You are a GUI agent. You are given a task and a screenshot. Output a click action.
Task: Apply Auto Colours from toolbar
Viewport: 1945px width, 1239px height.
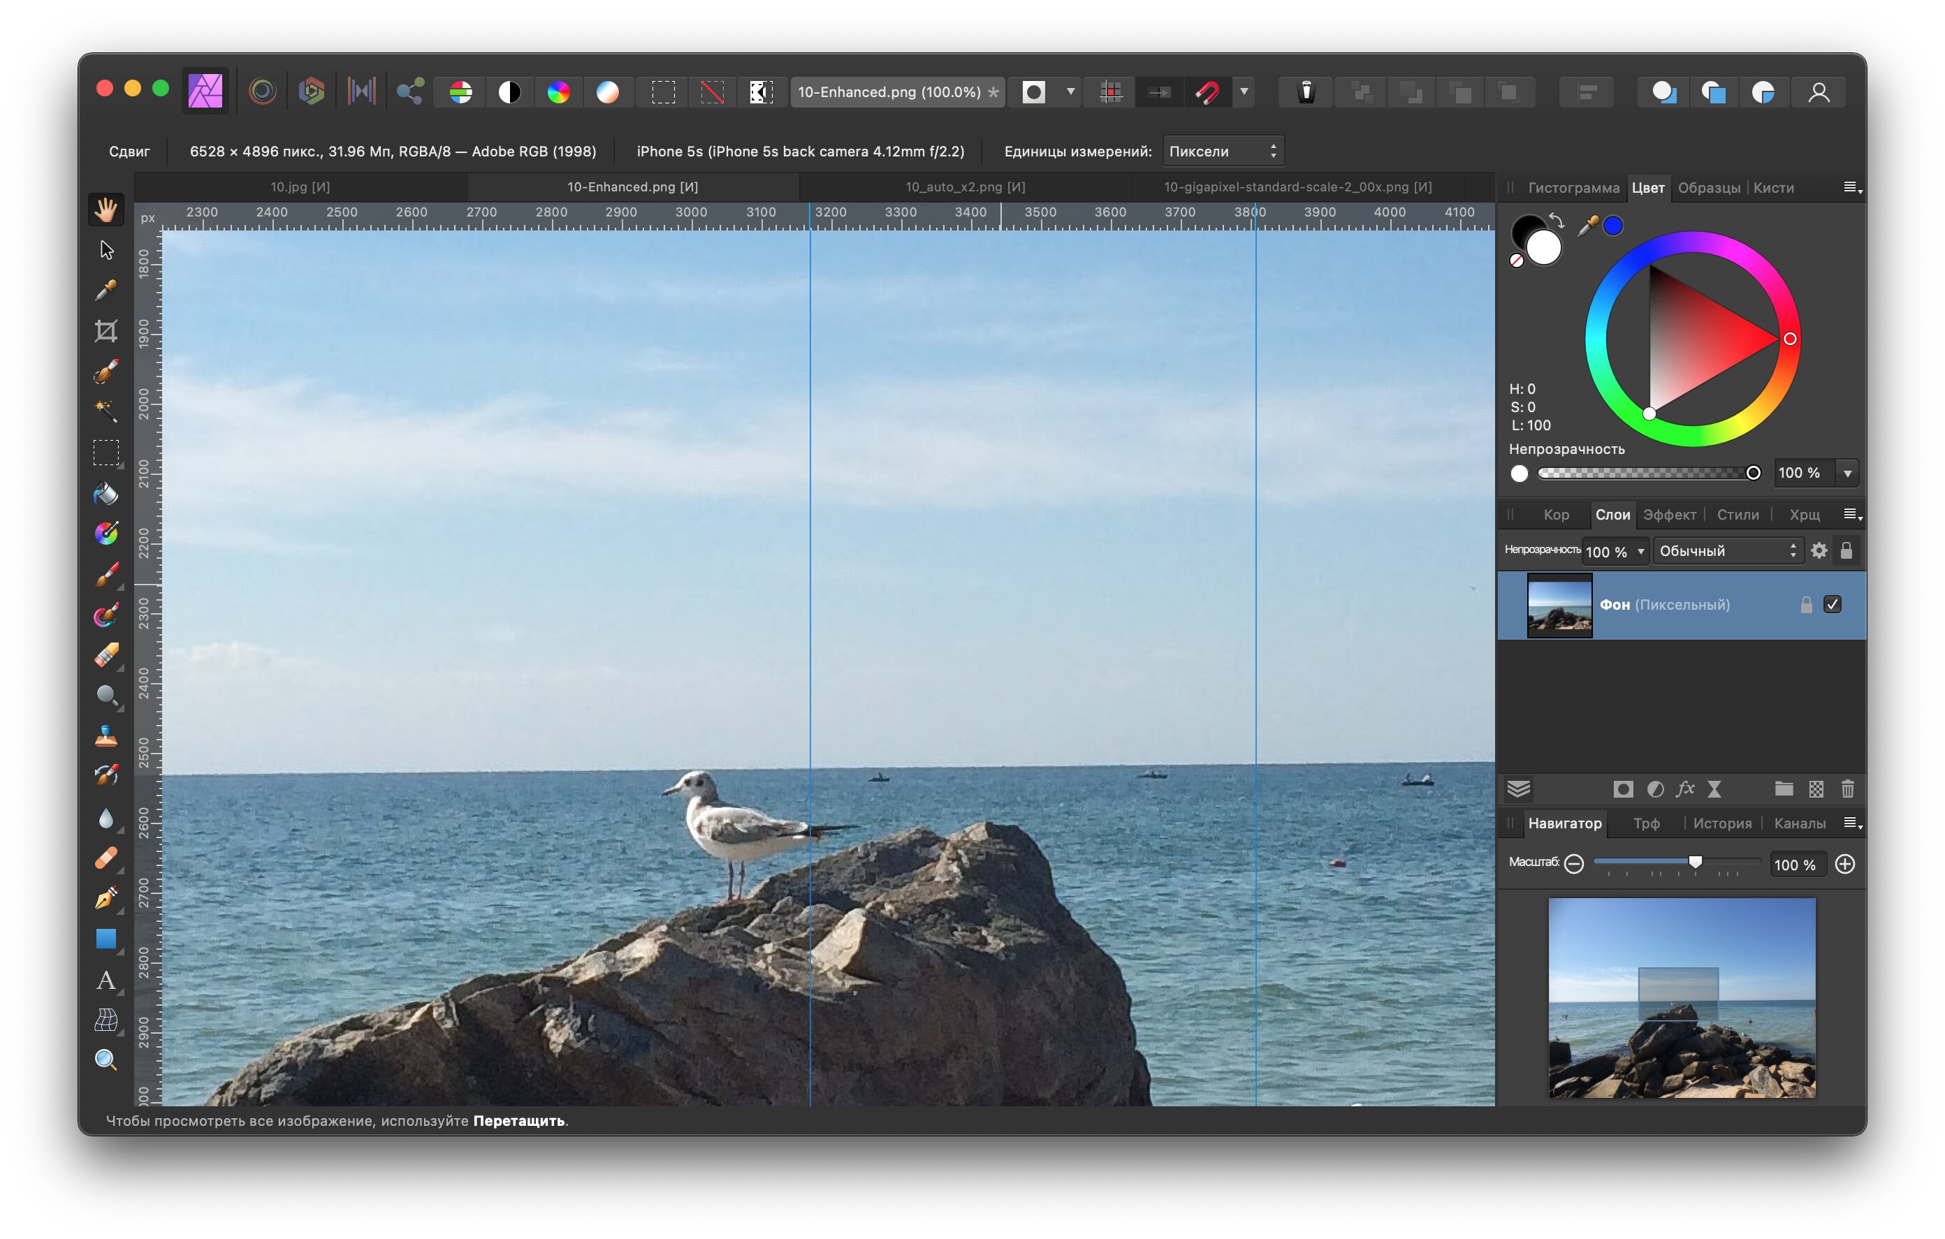point(558,92)
